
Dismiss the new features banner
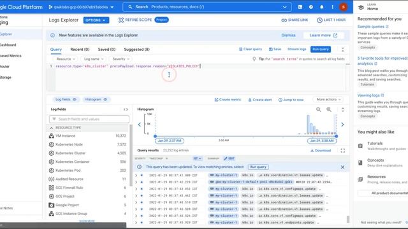pos(288,36)
